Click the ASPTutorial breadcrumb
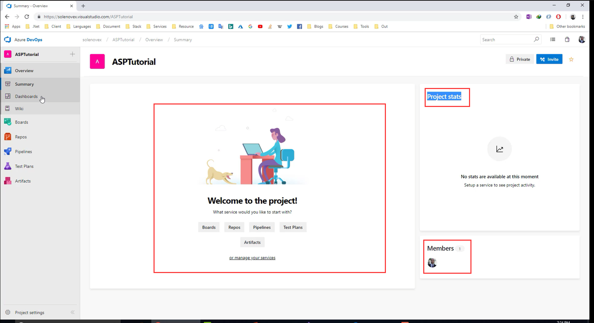594x323 pixels. 124,40
